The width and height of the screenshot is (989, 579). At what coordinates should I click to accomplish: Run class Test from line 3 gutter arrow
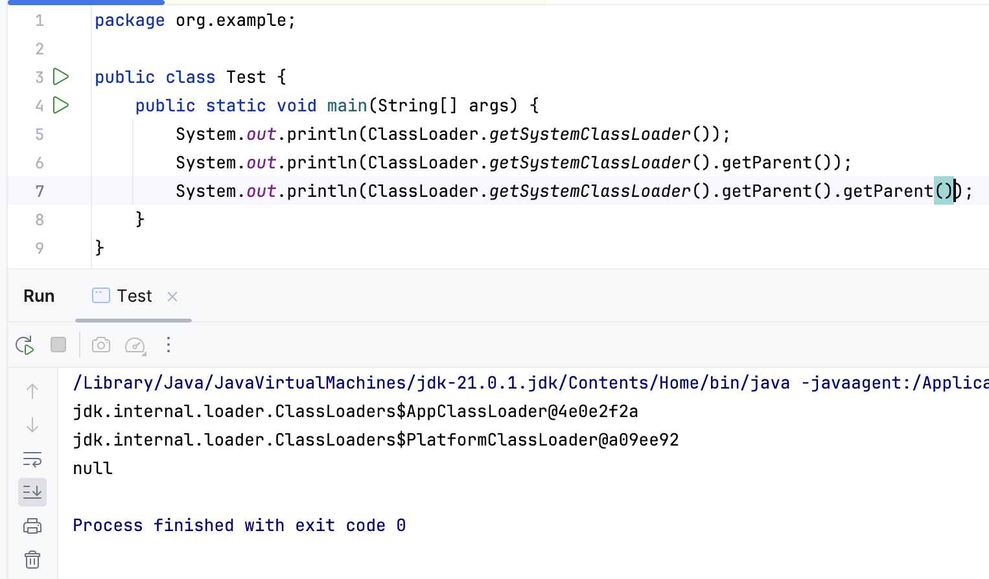[61, 76]
